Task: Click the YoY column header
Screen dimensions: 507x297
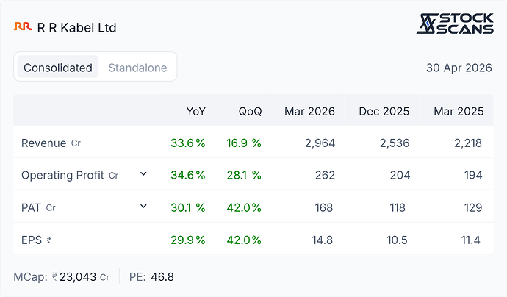Action: point(195,111)
